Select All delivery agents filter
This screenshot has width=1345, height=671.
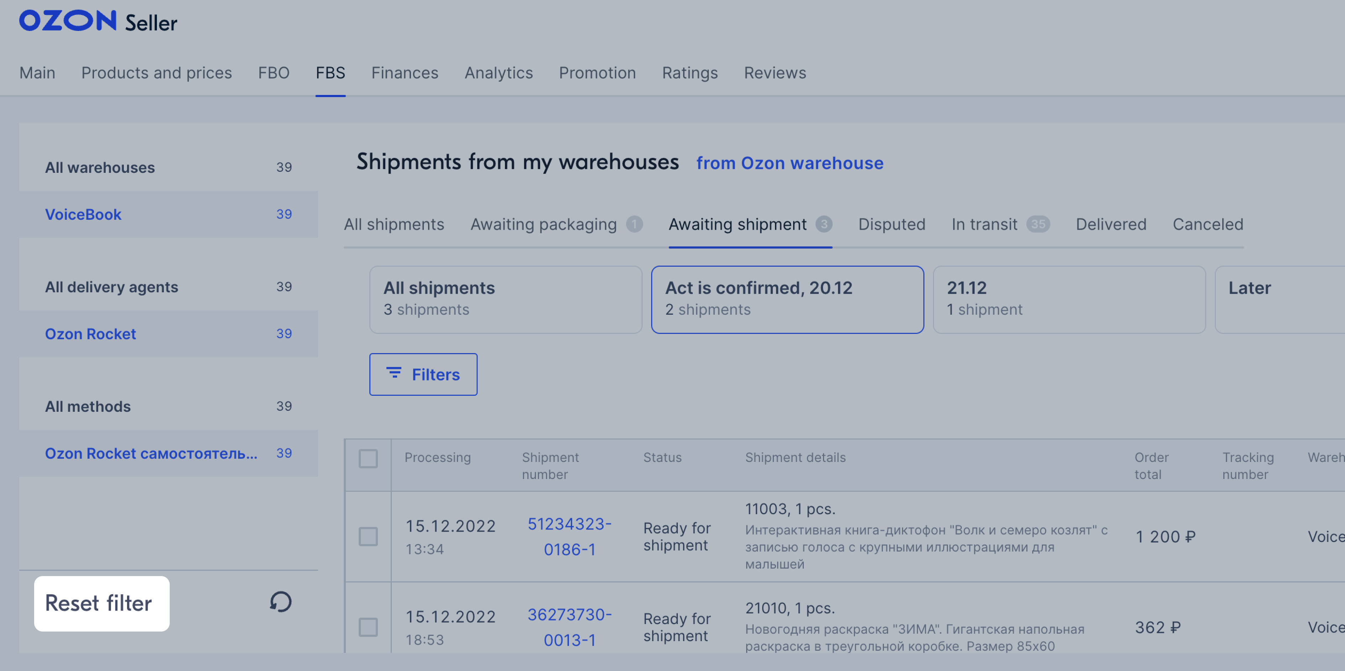pos(168,287)
